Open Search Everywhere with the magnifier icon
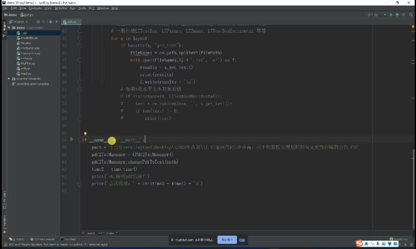 [x=411, y=15]
